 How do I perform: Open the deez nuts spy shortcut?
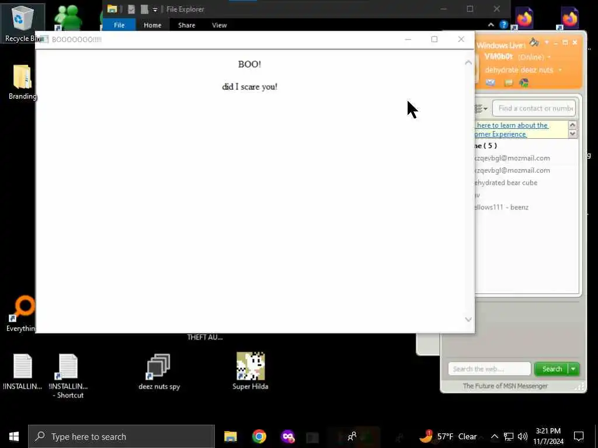[x=159, y=372]
